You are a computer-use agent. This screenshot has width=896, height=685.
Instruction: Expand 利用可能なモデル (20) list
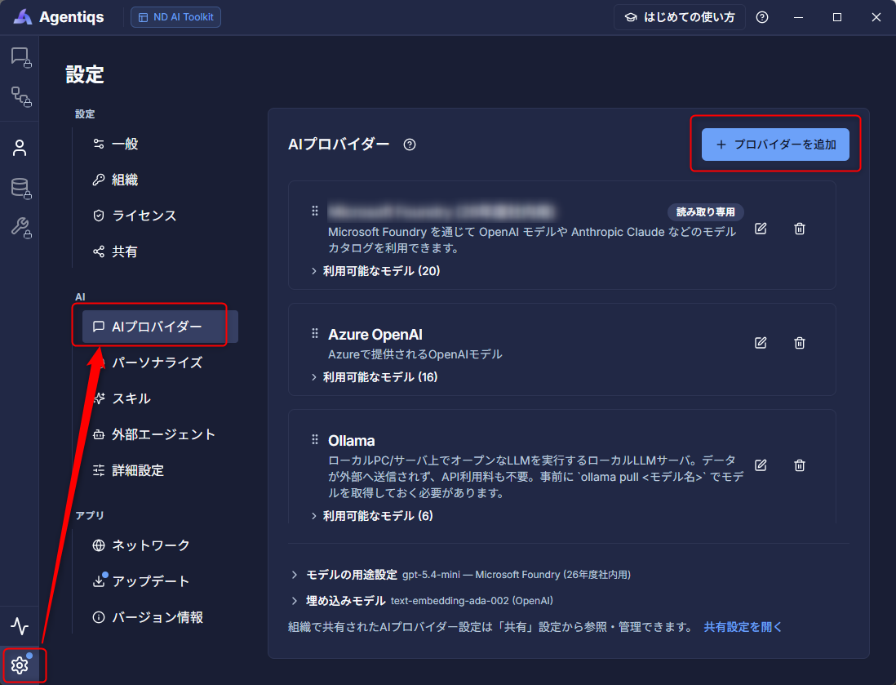click(x=375, y=271)
